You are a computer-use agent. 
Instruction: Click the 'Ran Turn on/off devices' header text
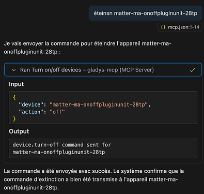tap(51, 70)
